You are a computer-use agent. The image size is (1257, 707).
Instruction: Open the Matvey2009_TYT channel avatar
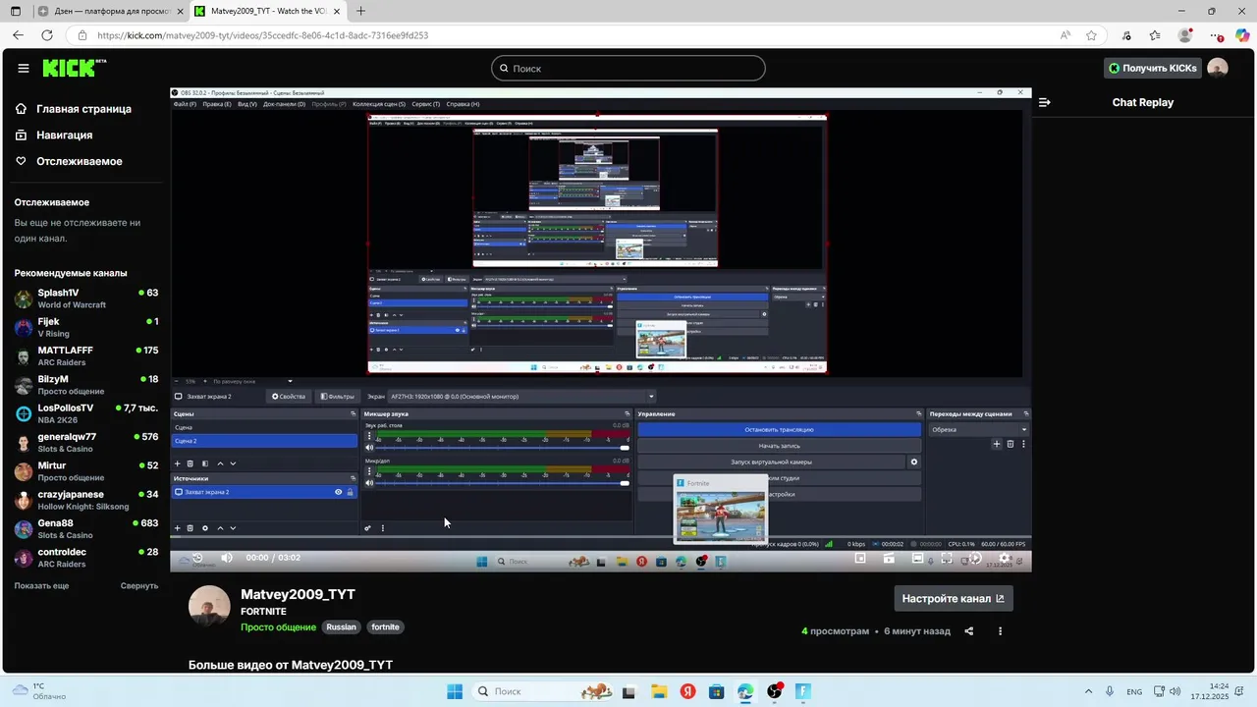[209, 608]
